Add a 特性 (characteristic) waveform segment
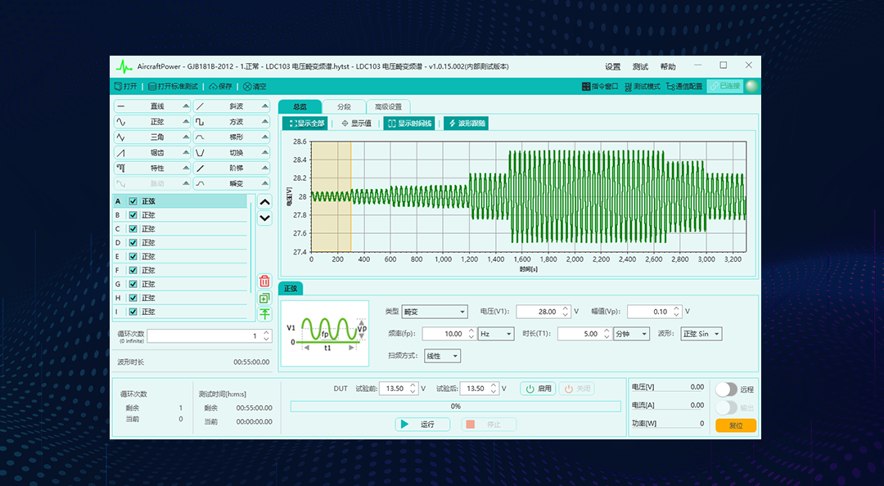 coord(152,168)
